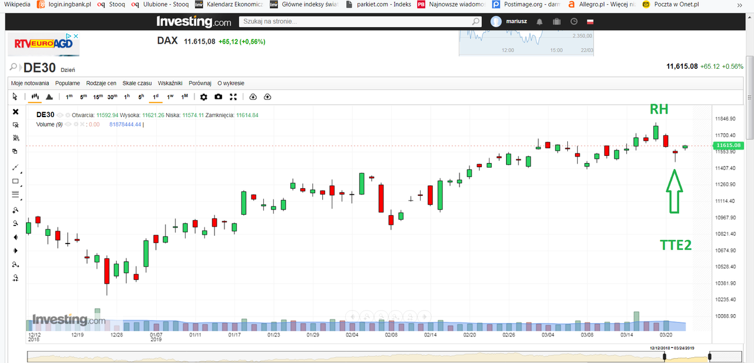
Task: Click the zoom out magnifier tool
Action: (x=15, y=223)
